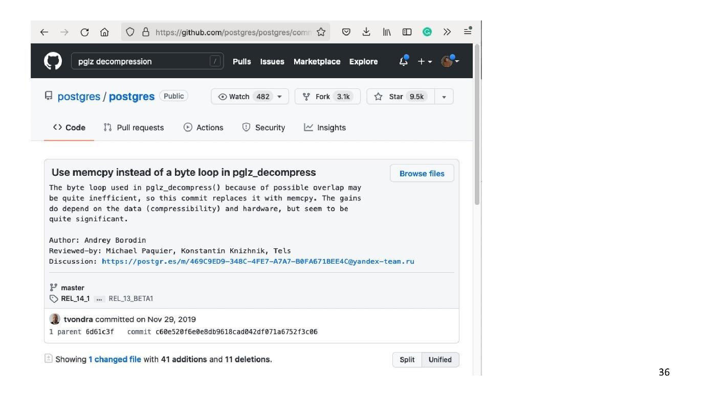Click the repository book icon beside postgres/postgres

49,96
